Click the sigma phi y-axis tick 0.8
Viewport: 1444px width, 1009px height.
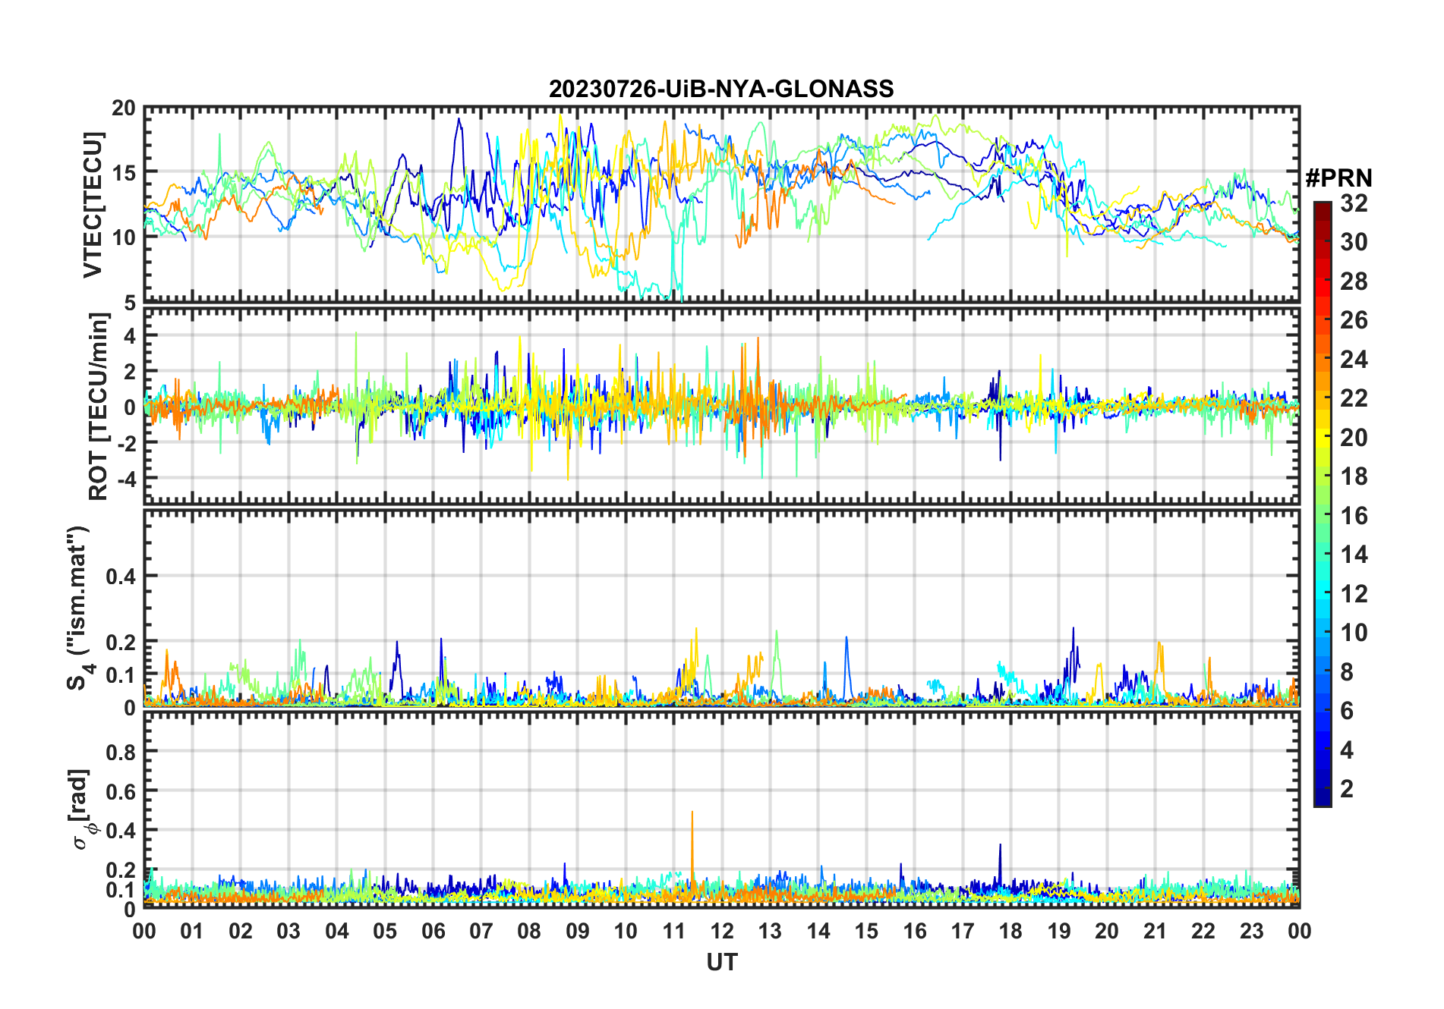click(x=121, y=752)
